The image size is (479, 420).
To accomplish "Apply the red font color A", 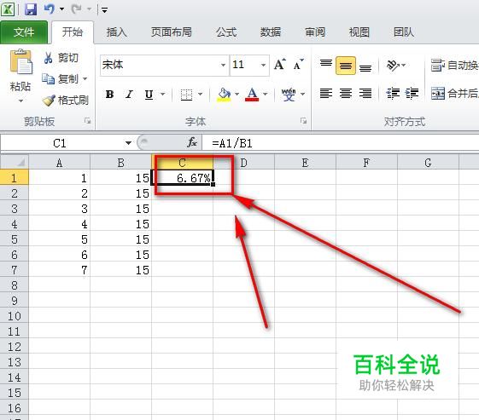I will pos(252,95).
